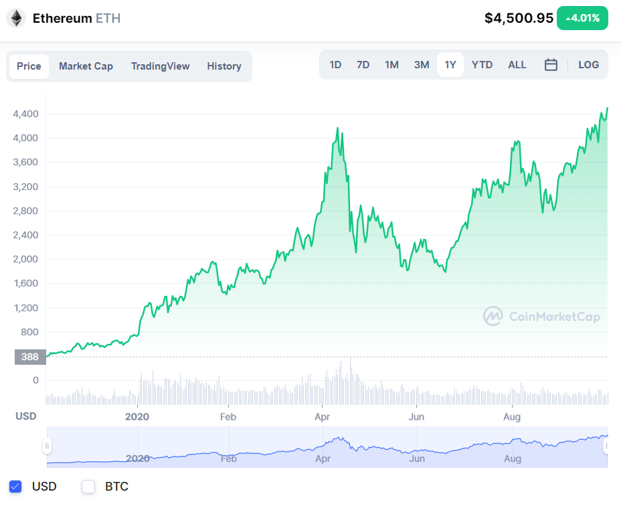Screen dimensions: 621x506
Task: Click the Ethereum diamond logo icon
Action: click(x=16, y=18)
